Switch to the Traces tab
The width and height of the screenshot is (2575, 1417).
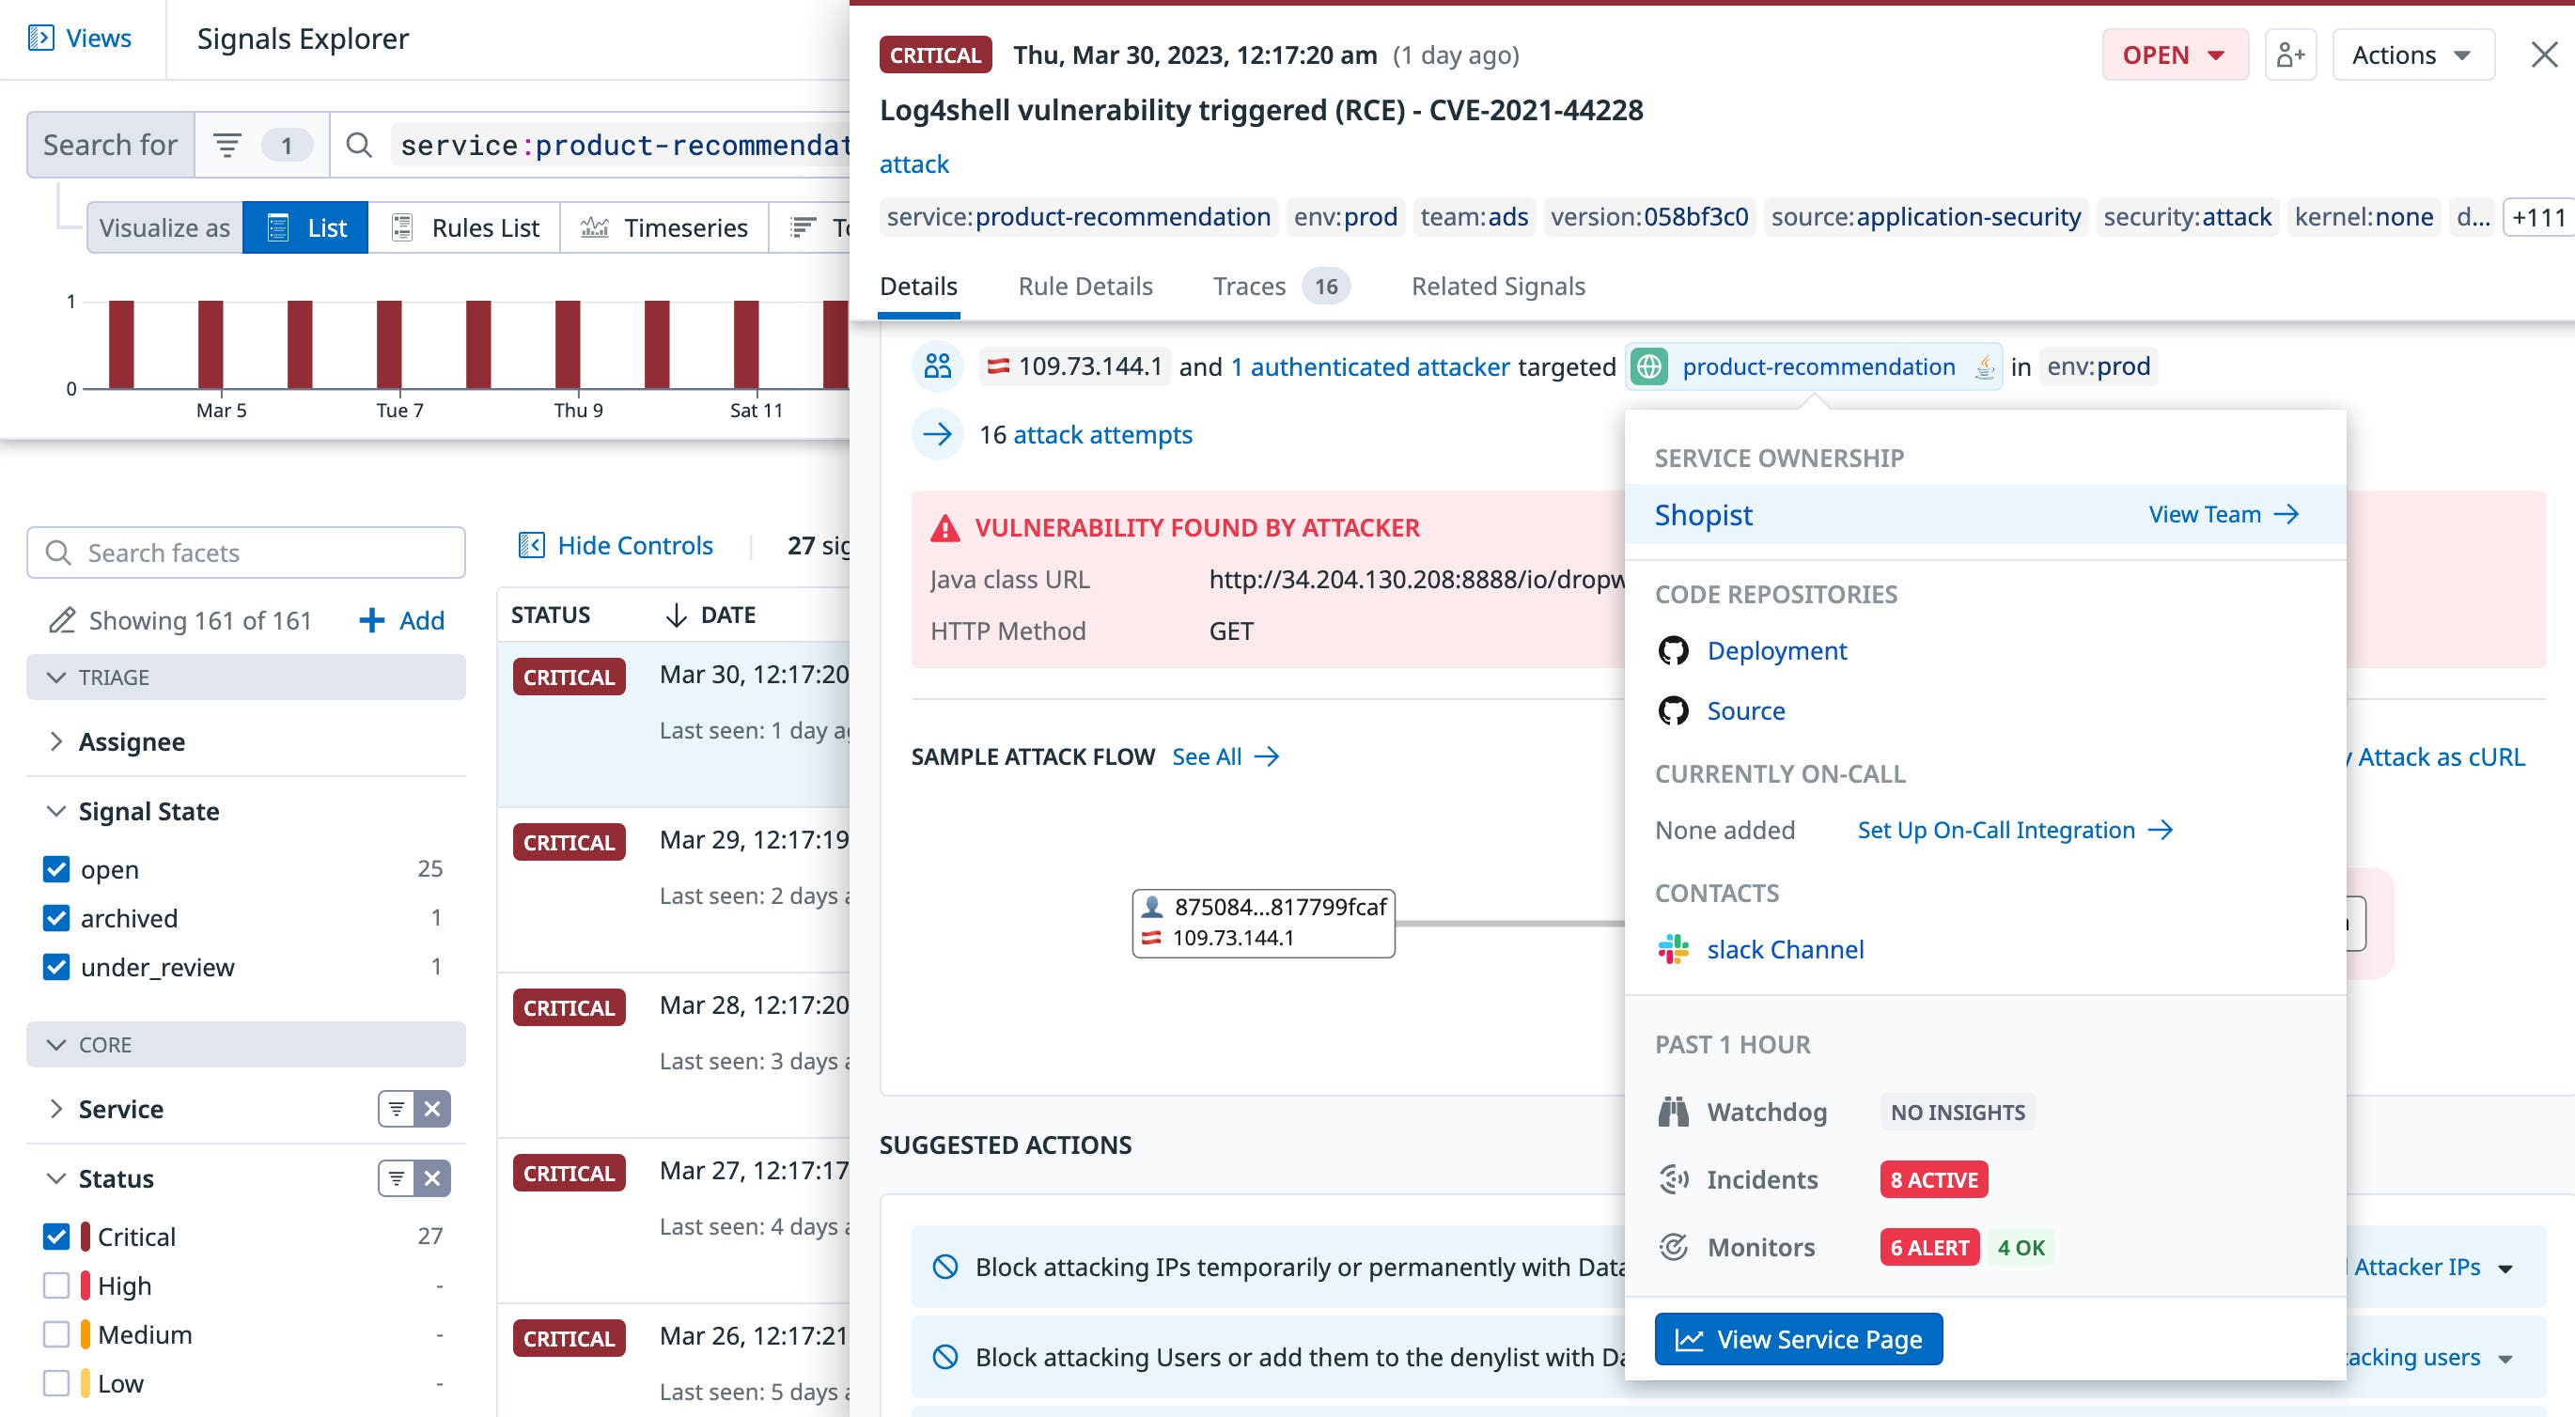[1249, 286]
